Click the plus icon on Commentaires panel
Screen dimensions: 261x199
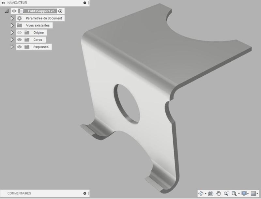(85, 193)
